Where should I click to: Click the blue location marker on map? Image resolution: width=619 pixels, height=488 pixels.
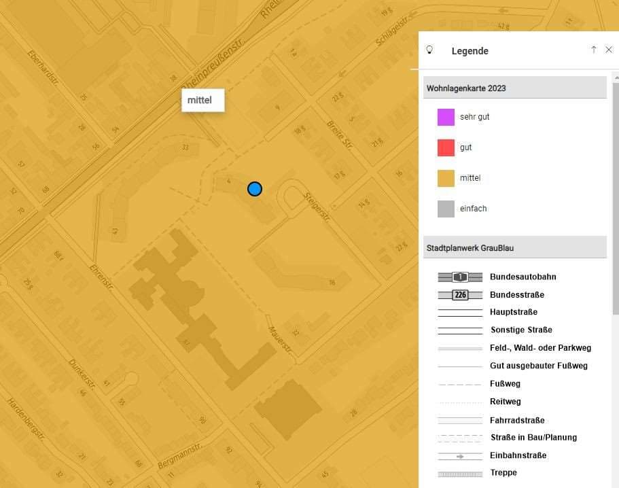255,189
